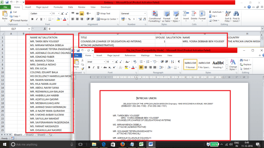Screen dimensions: 264x148
Task: Click Format Painter in Excel
Action: 19,21
